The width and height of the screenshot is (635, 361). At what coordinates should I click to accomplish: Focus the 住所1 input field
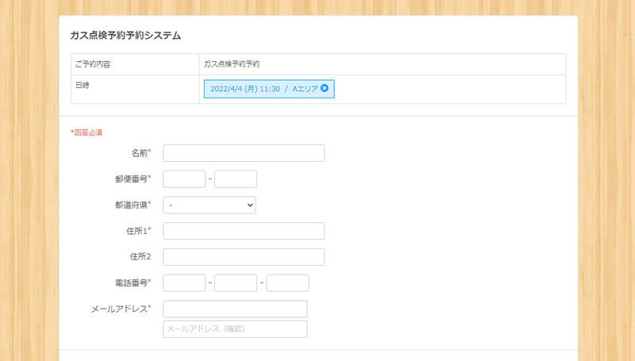tap(243, 231)
